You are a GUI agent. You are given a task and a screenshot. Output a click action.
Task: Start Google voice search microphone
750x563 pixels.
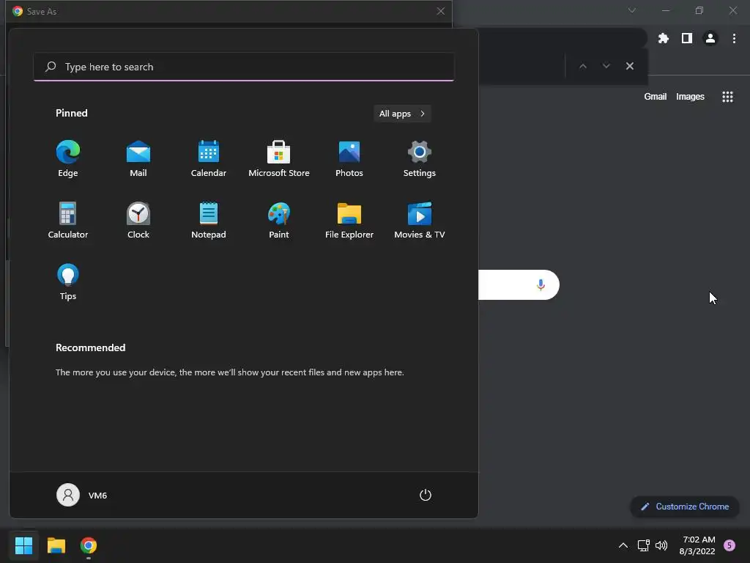click(x=541, y=285)
